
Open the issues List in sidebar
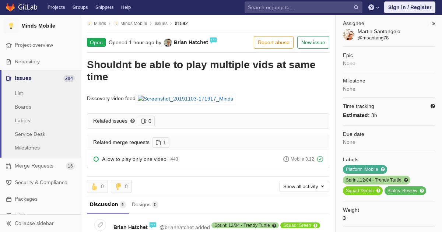click(19, 93)
